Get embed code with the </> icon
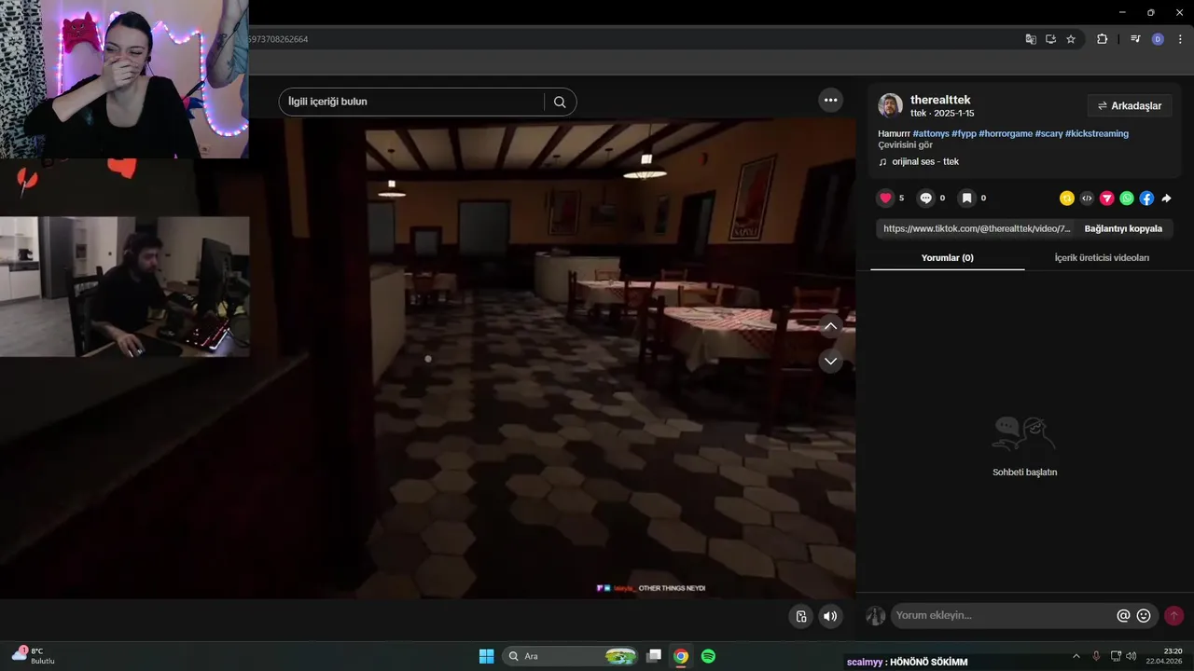1194x671 pixels. [x=1087, y=198]
